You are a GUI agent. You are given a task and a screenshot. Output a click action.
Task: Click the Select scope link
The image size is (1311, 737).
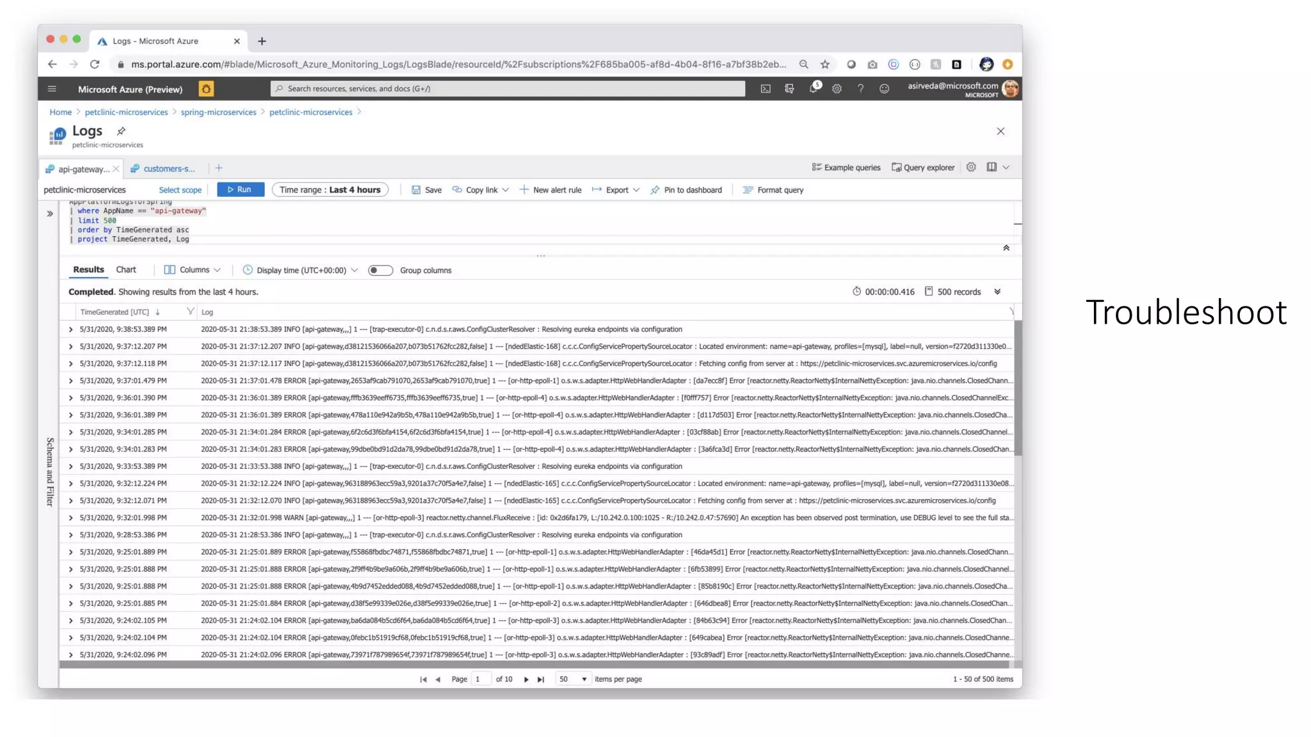(180, 190)
